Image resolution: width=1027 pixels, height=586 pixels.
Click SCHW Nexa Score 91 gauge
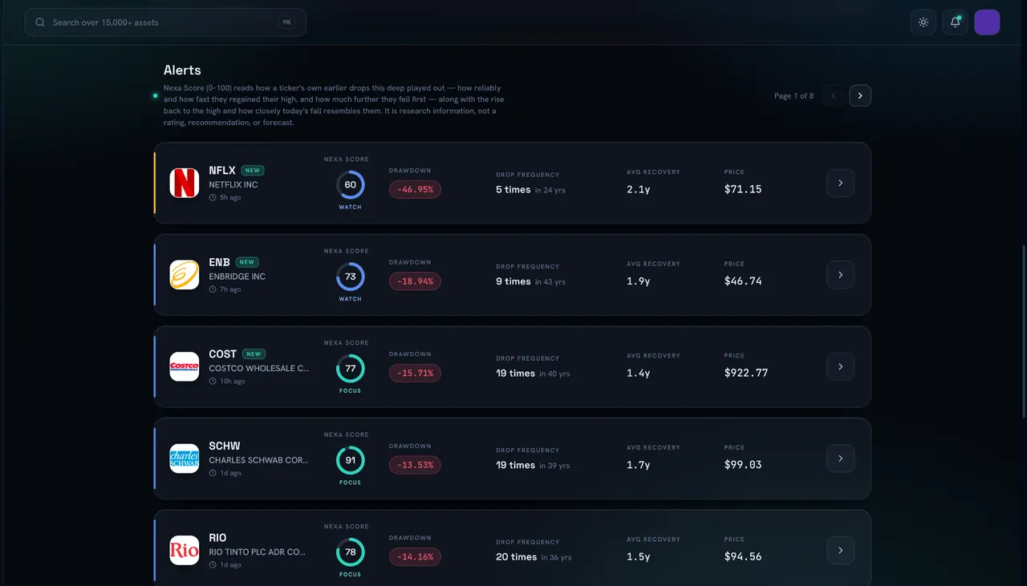pyautogui.click(x=351, y=460)
